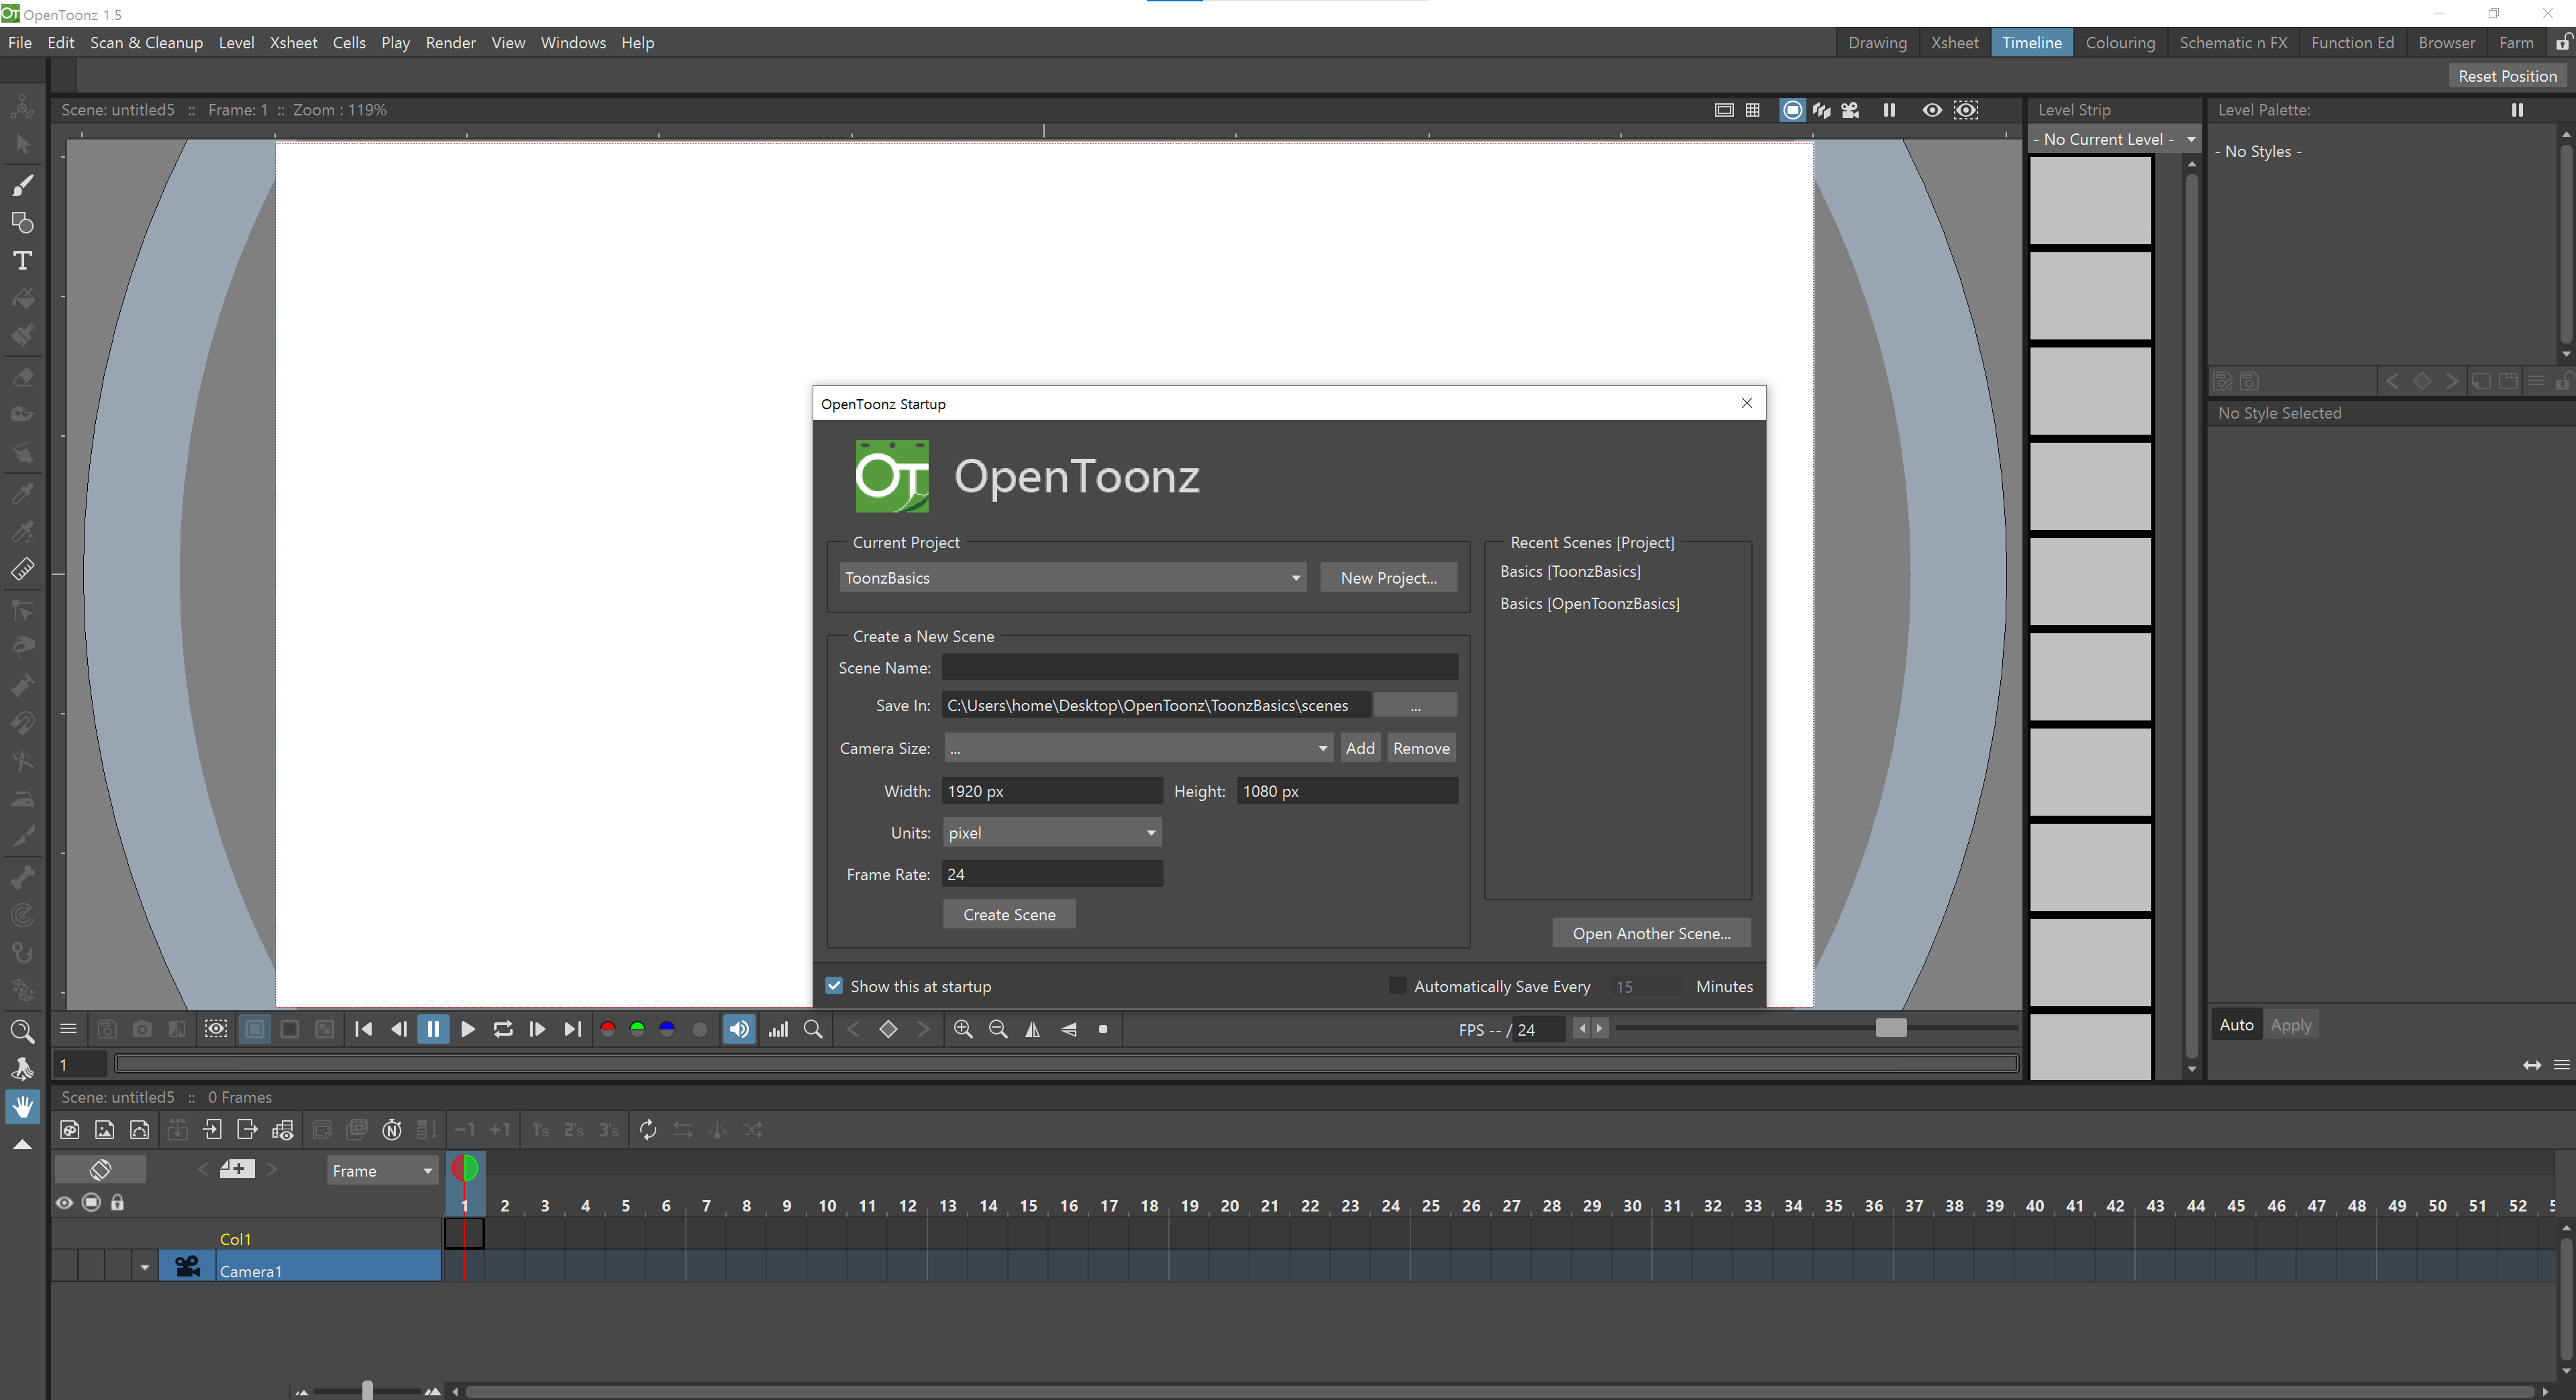The height and width of the screenshot is (1400, 2576).
Task: Uncheck Show this at startup
Action: click(834, 986)
